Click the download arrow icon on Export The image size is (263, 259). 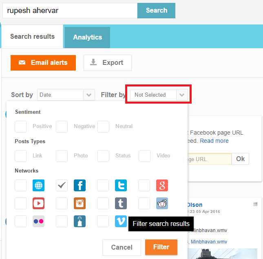coord(93,62)
